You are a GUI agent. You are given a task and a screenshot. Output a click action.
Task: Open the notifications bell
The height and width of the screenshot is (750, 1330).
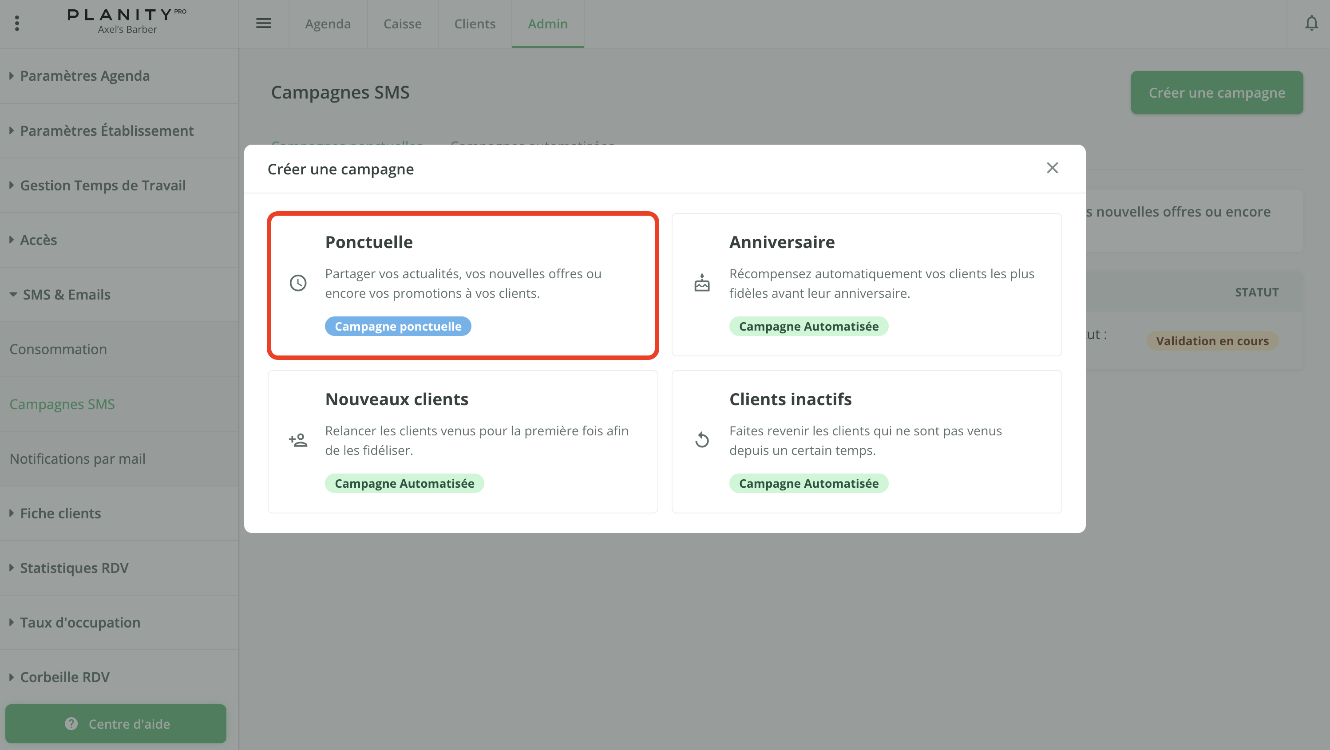[x=1311, y=23]
